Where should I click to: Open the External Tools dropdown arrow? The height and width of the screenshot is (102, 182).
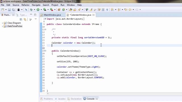tap(55, 10)
